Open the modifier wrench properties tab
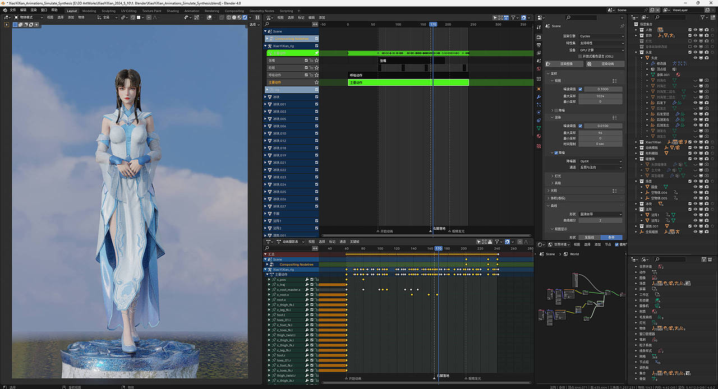The image size is (718, 389). (x=539, y=96)
